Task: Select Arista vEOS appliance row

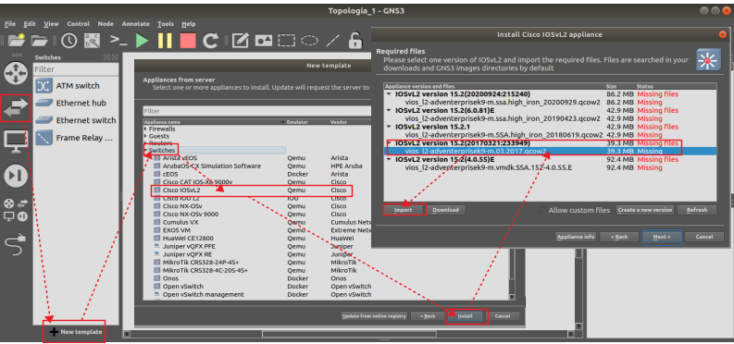Action: [x=256, y=158]
